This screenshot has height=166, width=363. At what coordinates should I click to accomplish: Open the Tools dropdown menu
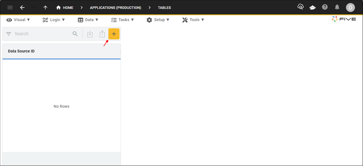(193, 20)
